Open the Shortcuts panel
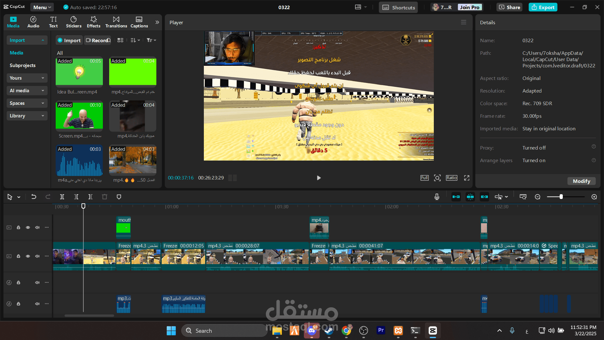The height and width of the screenshot is (340, 604). (398, 7)
